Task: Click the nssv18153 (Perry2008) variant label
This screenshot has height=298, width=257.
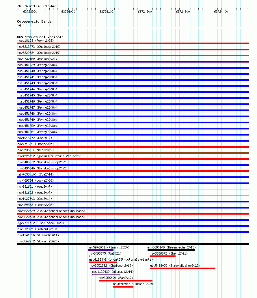Action: (36, 41)
